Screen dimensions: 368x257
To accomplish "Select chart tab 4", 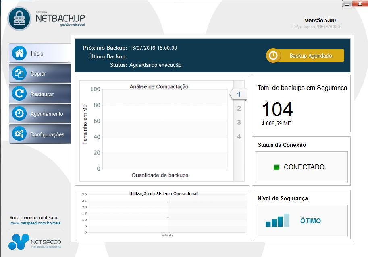I will [239, 137].
